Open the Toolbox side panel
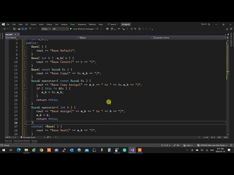 click(2, 36)
